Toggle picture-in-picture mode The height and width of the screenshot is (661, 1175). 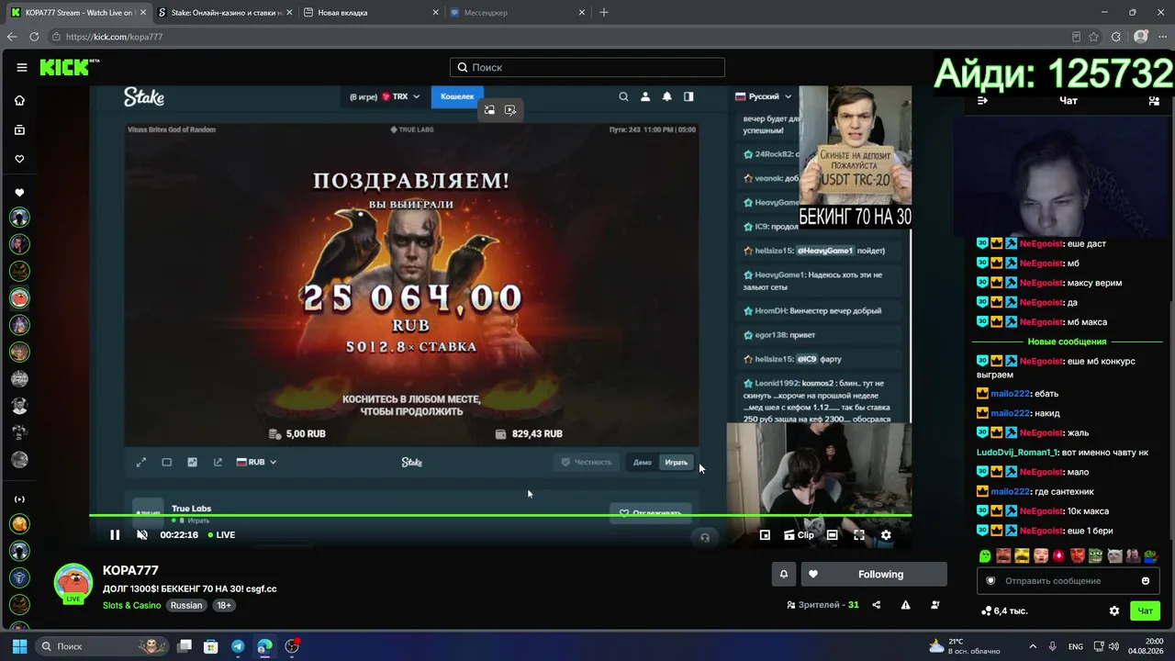click(x=765, y=535)
